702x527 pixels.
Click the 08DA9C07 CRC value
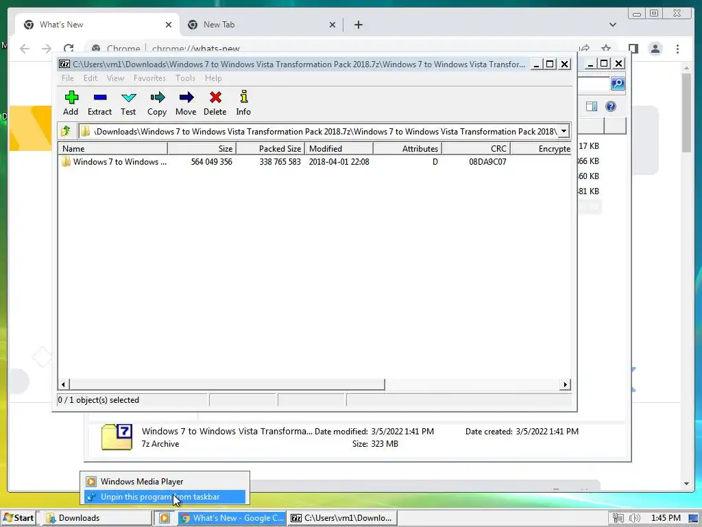[487, 162]
